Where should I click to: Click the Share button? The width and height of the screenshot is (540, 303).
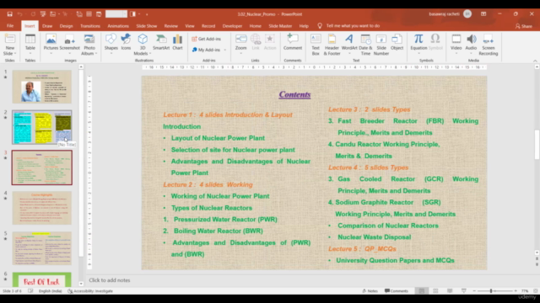coord(524,26)
